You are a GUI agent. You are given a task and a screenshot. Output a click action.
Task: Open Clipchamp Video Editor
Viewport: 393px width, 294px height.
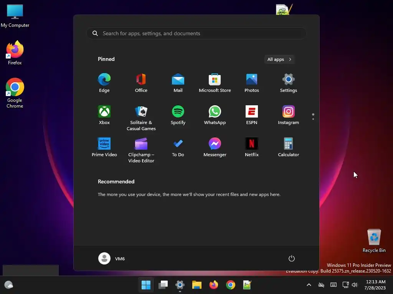coord(141,150)
